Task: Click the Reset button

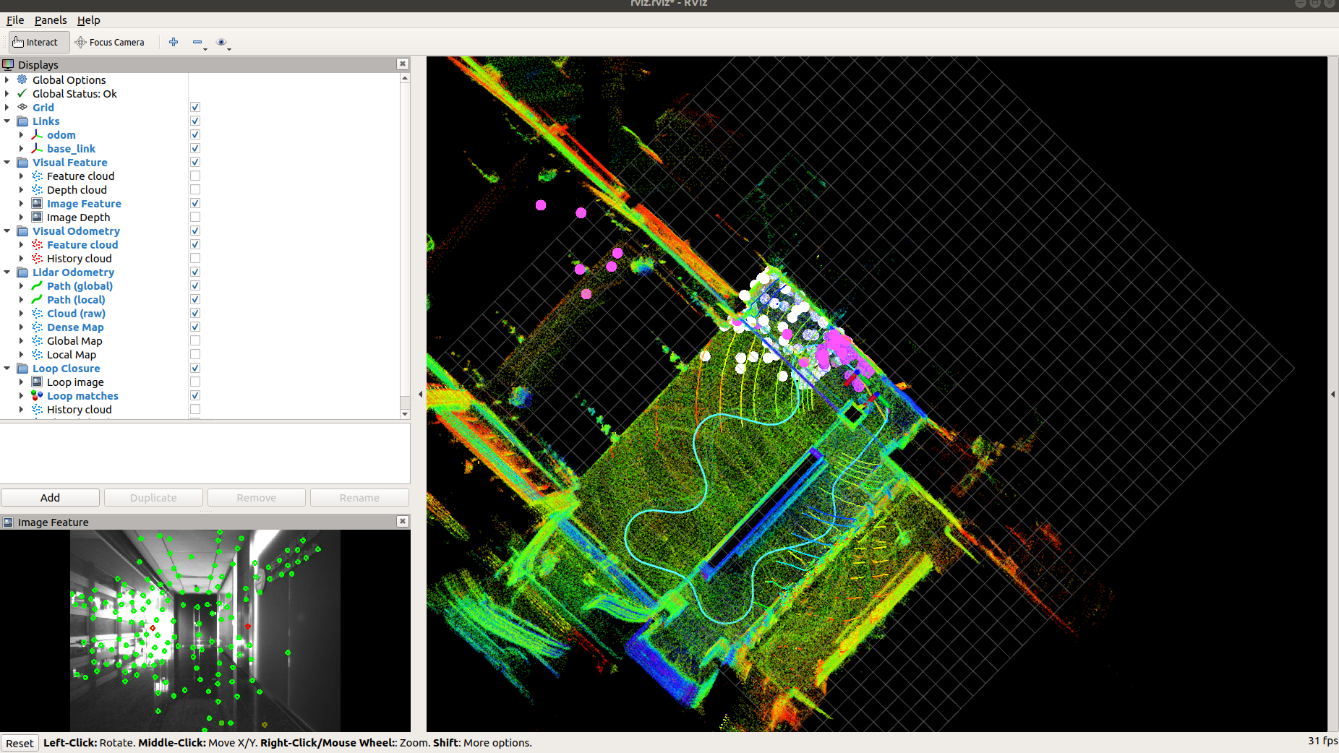Action: tap(20, 743)
